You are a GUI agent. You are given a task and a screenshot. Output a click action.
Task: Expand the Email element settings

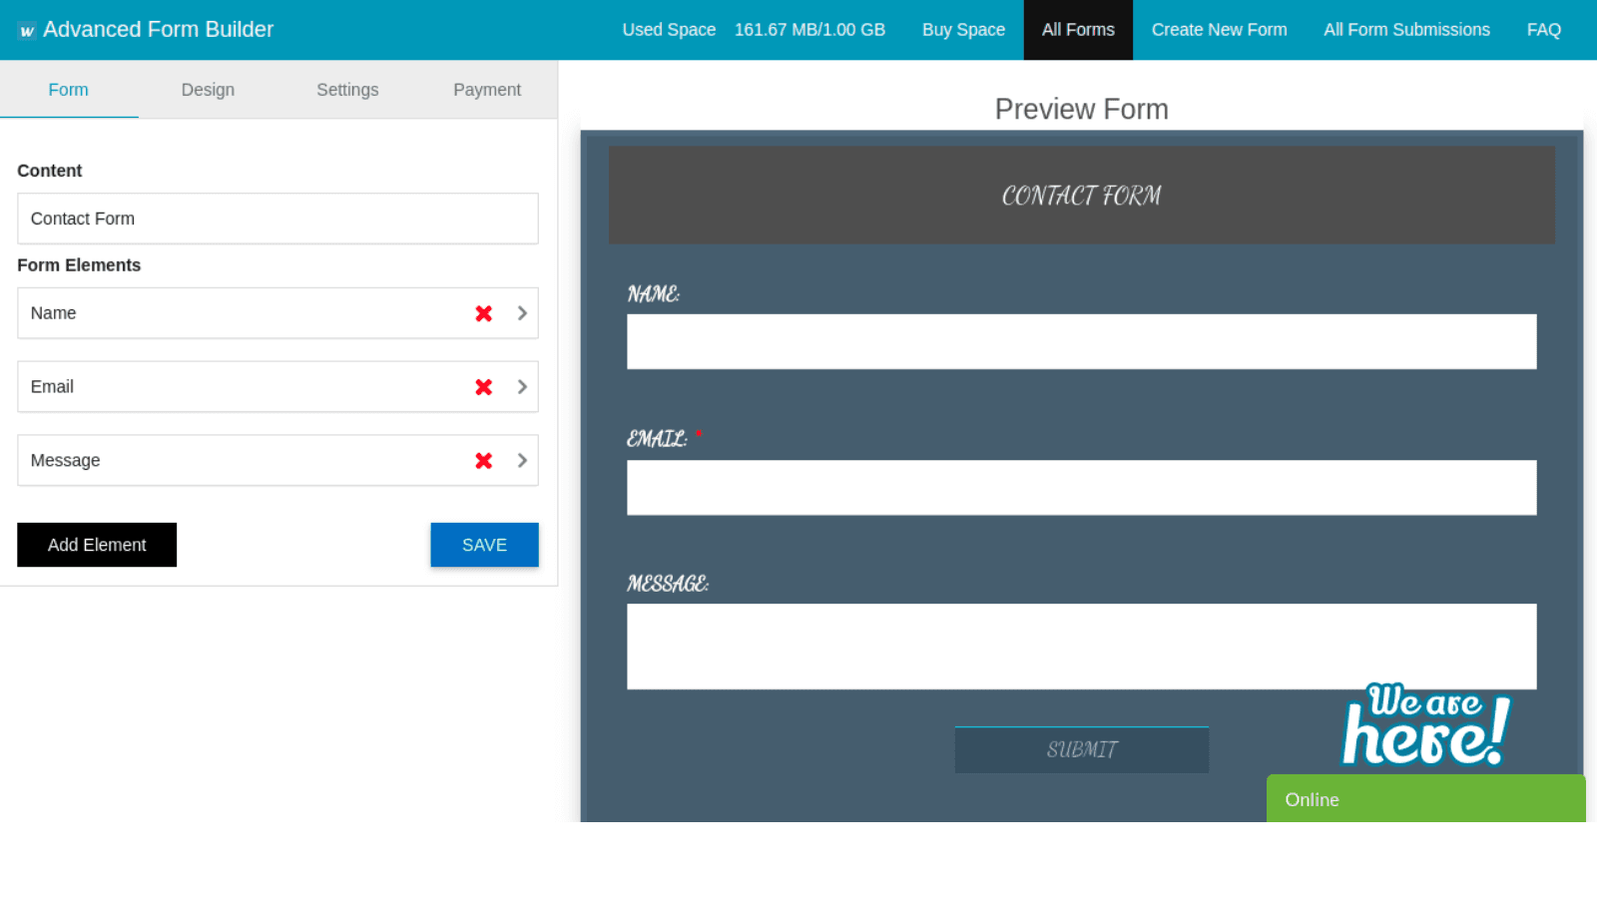pos(522,387)
